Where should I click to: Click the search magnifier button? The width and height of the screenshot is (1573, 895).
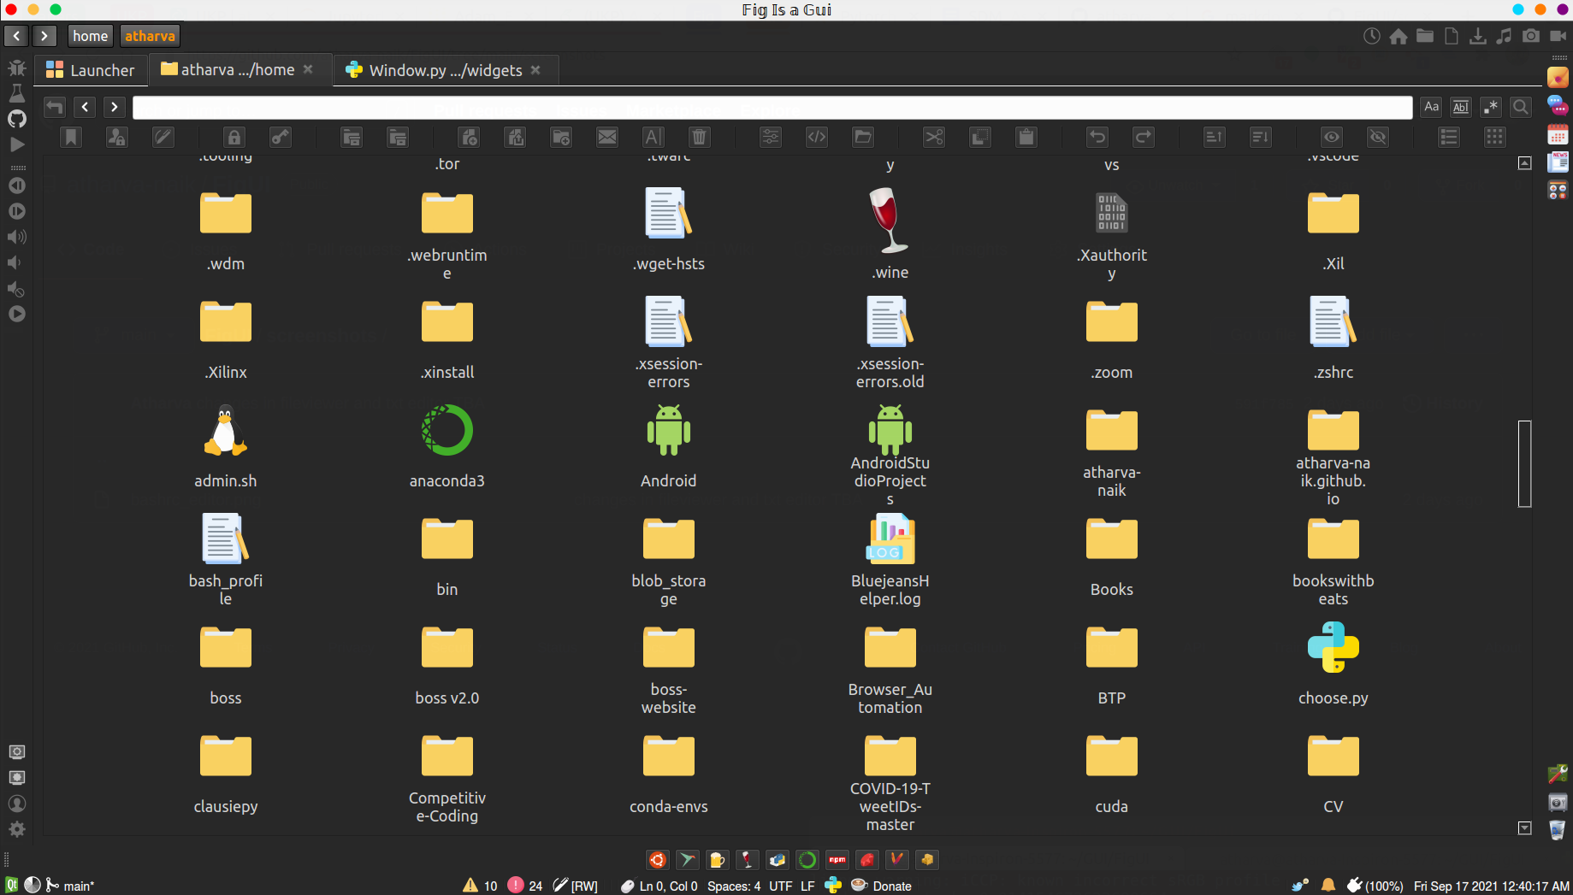point(1520,107)
